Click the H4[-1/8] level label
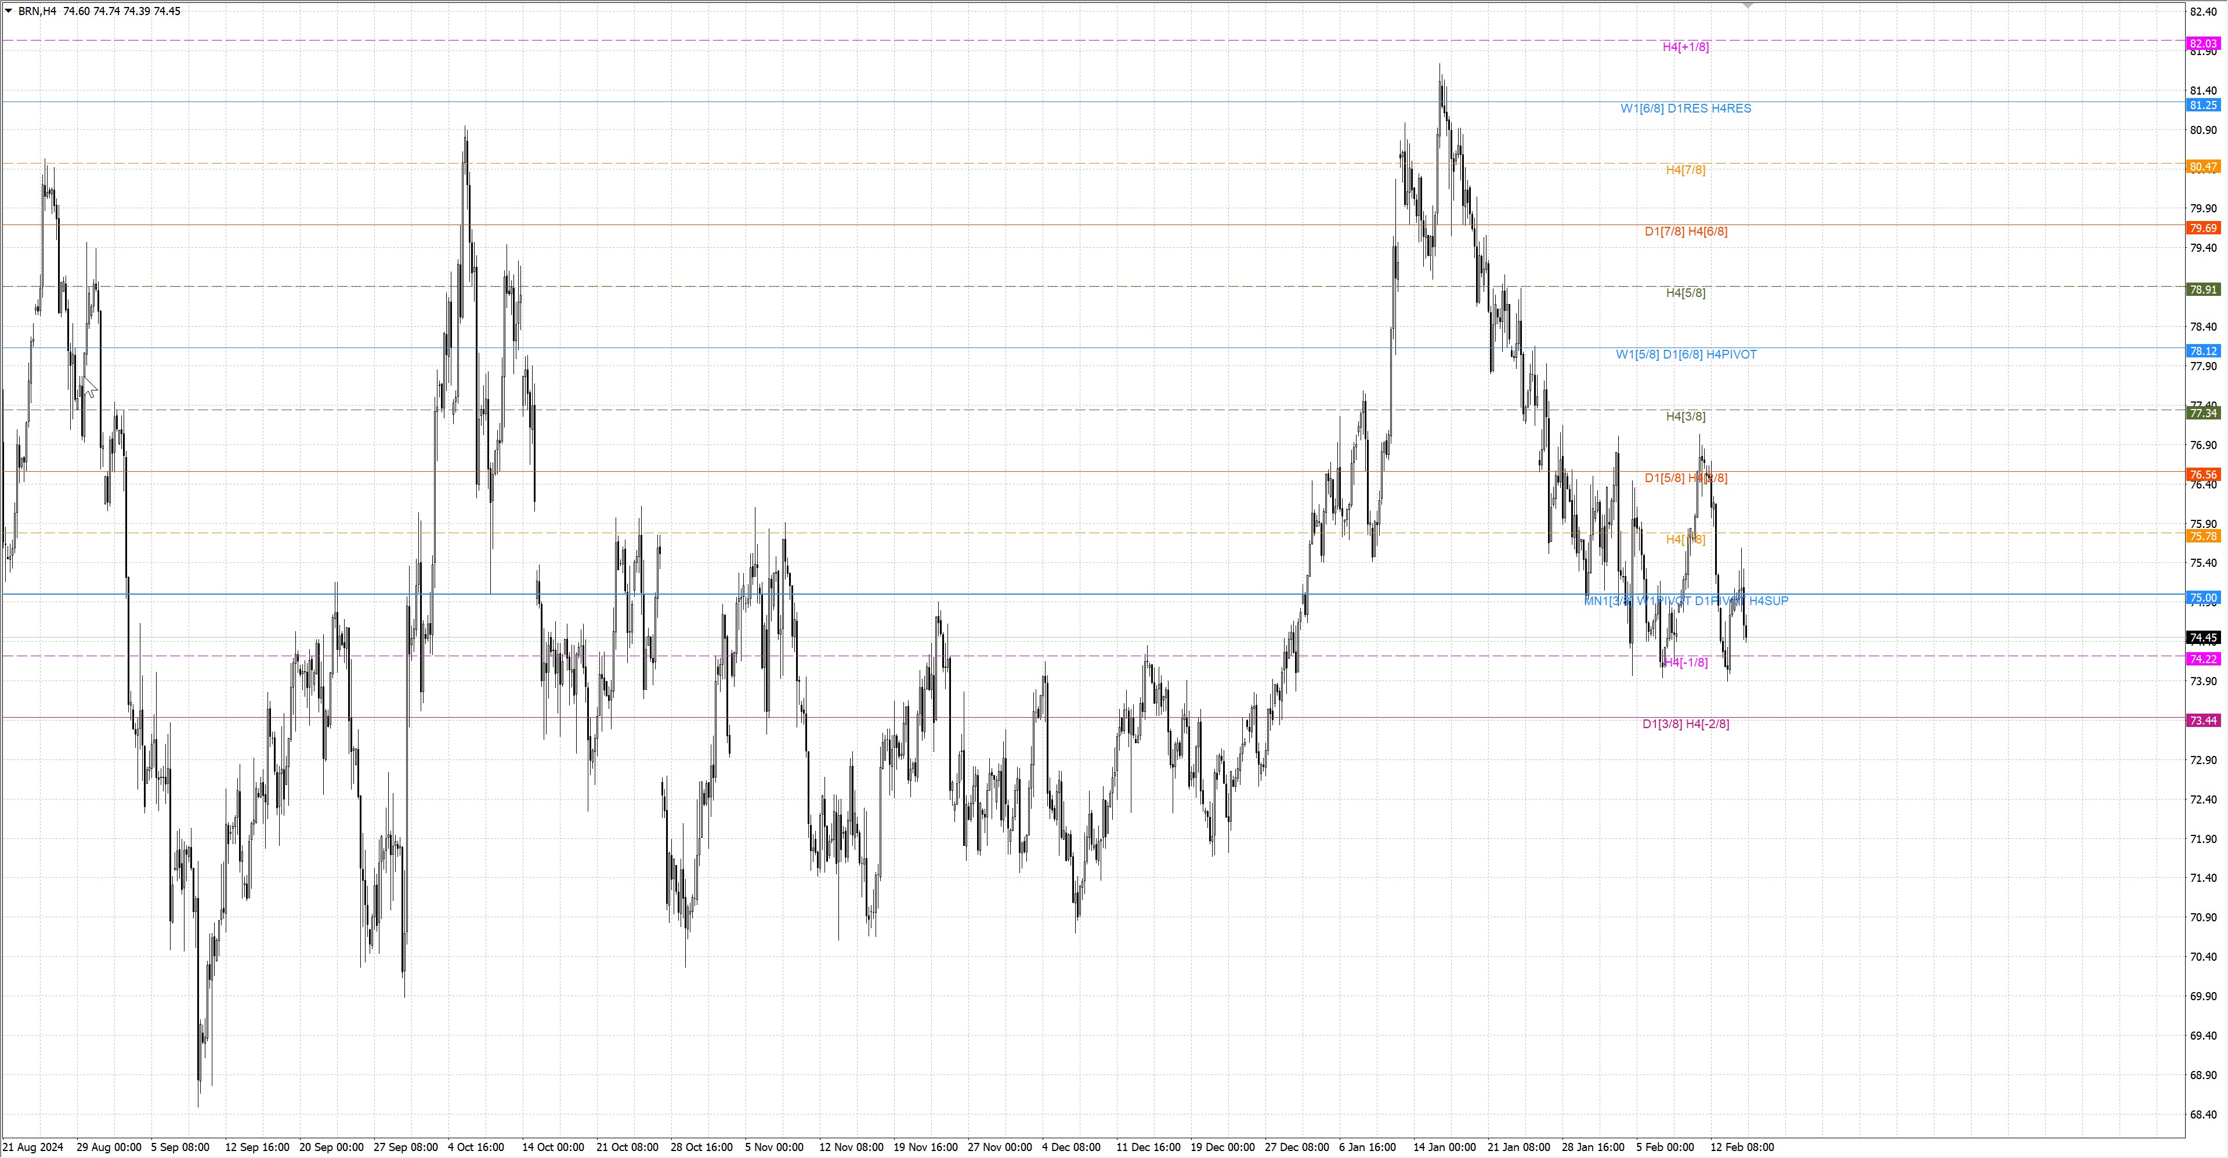 click(x=1686, y=663)
